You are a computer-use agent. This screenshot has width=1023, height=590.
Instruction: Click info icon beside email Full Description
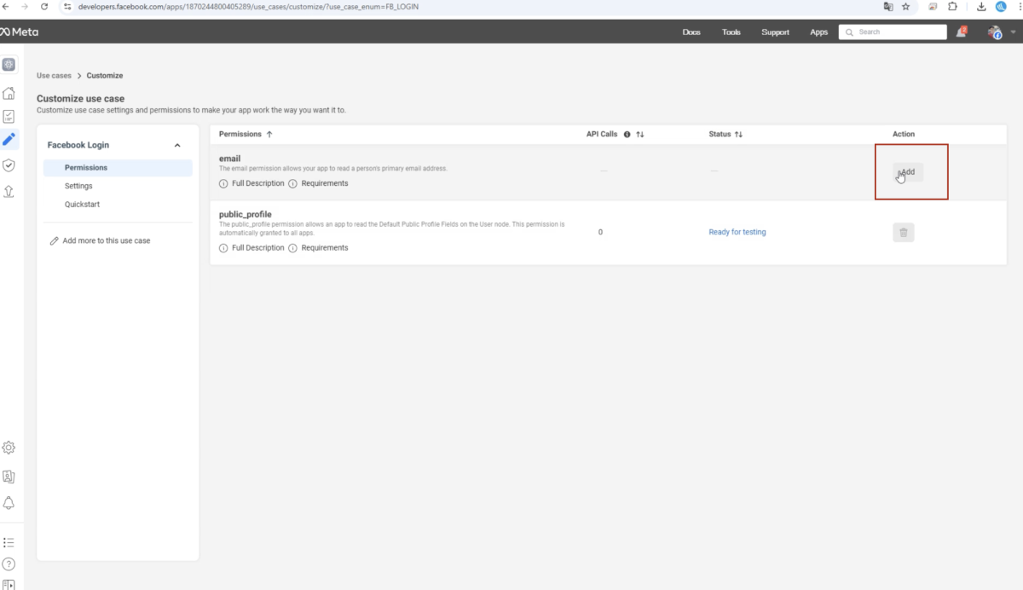[x=223, y=183]
